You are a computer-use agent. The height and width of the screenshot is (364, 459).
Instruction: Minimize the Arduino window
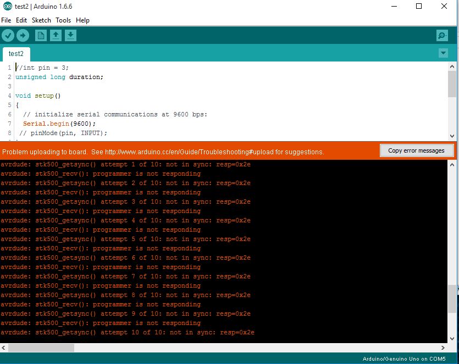(394, 6)
